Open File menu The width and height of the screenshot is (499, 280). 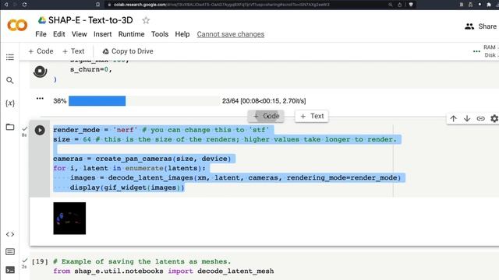(41, 34)
